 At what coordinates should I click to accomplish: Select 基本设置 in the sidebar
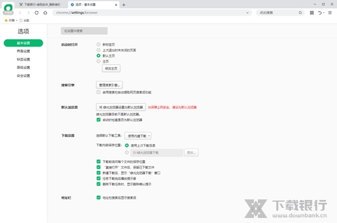point(24,43)
